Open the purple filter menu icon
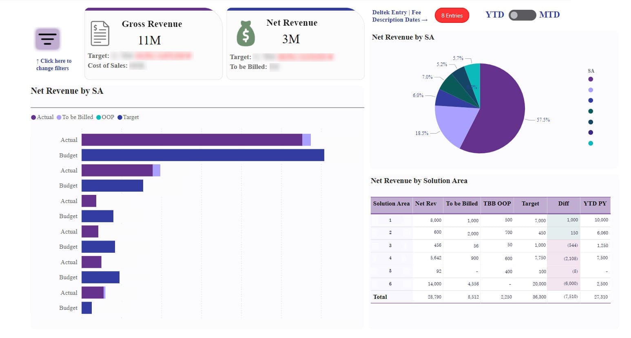Viewport: 631px width, 338px height. [x=47, y=39]
